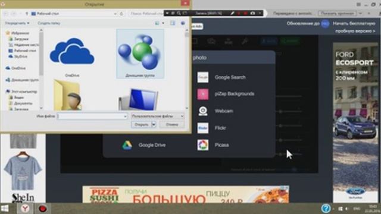Viewport: 381px width, 214px height.
Task: Click the search field in Open dialog
Action: (x=146, y=14)
